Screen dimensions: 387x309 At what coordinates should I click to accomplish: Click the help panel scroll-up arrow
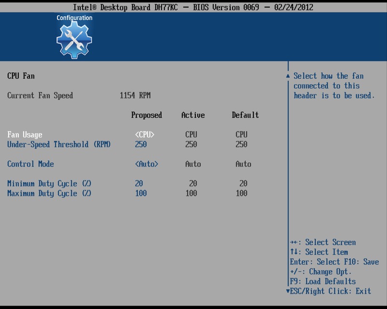click(288, 76)
